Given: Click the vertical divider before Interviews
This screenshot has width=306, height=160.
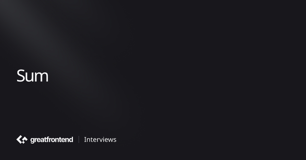Looking at the screenshot, I should [79, 139].
